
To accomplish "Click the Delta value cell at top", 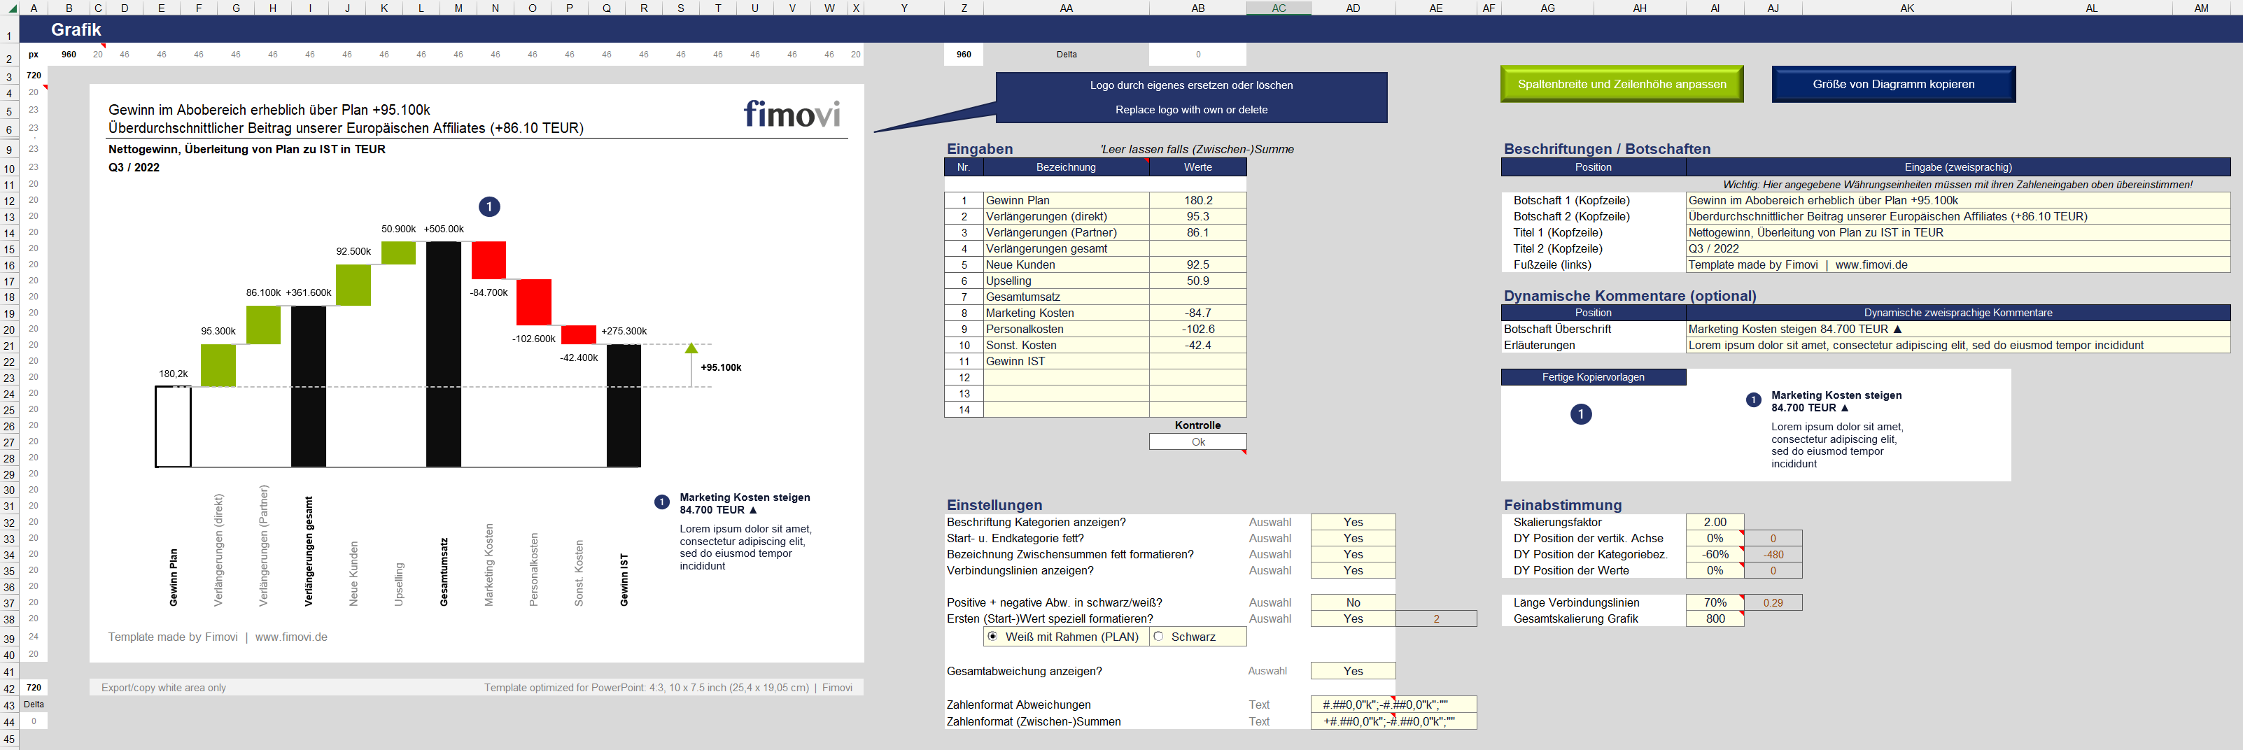I will pyautogui.click(x=1198, y=54).
